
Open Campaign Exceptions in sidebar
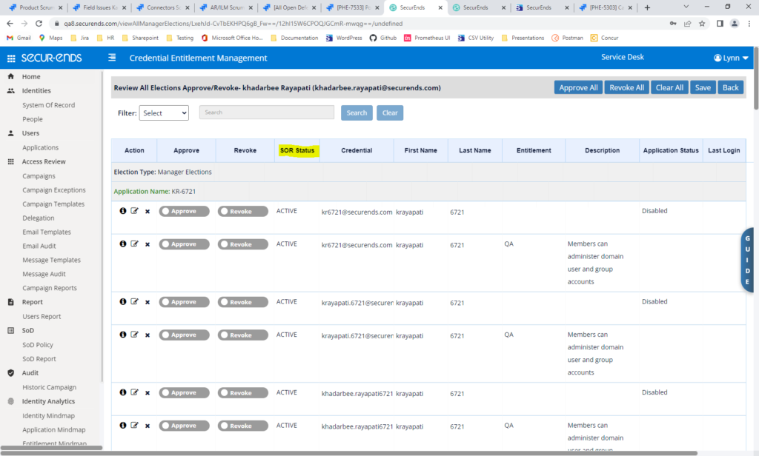click(53, 190)
